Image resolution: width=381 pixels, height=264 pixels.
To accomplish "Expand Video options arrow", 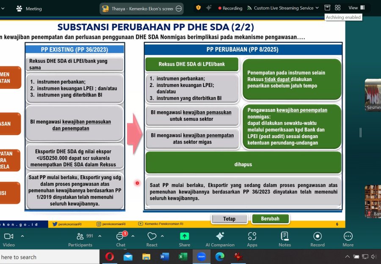I will (x=22, y=236).
